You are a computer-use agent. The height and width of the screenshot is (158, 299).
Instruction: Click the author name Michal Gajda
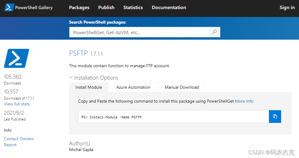(81, 150)
